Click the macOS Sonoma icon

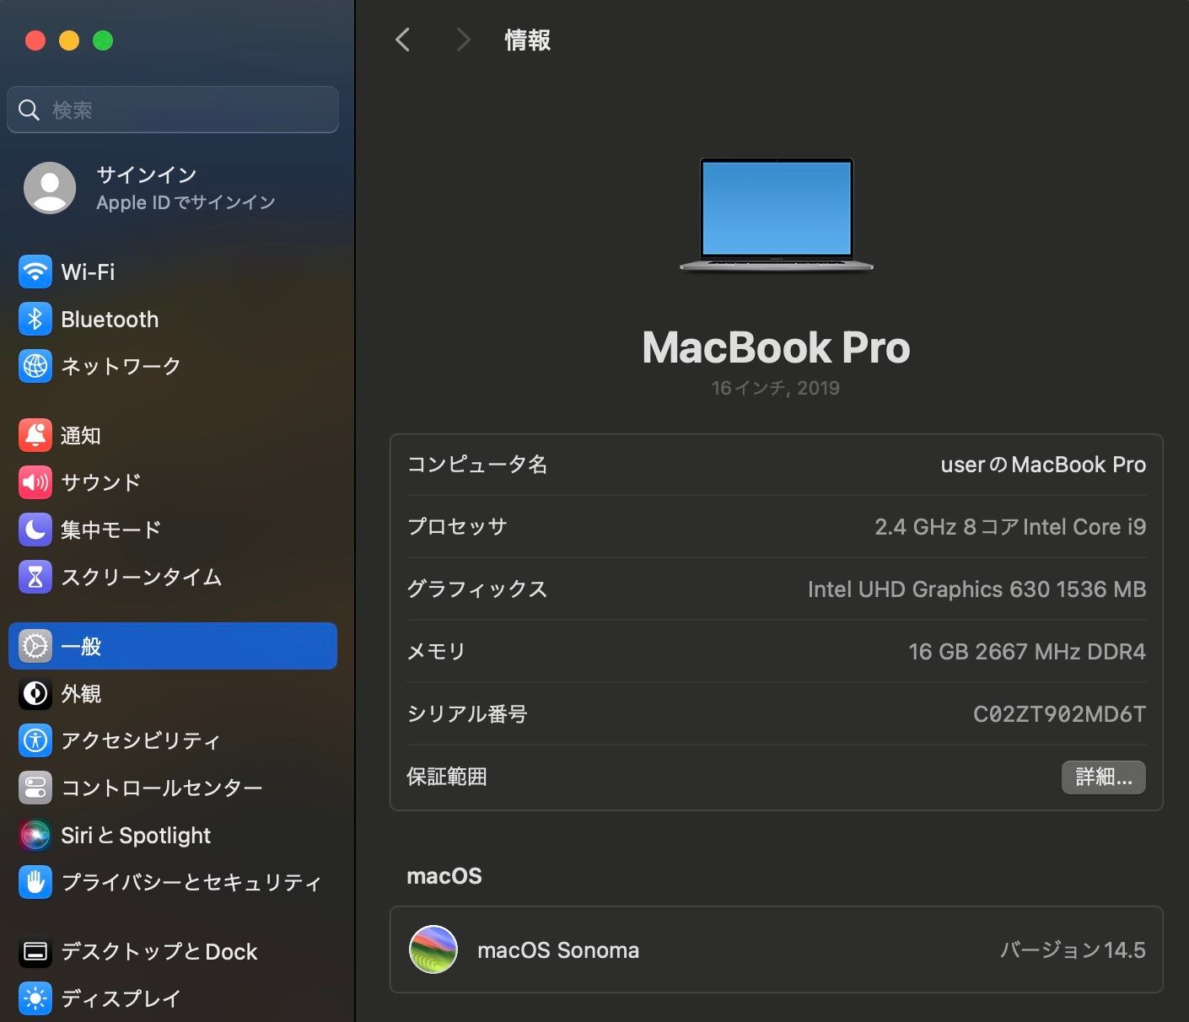[x=433, y=949]
